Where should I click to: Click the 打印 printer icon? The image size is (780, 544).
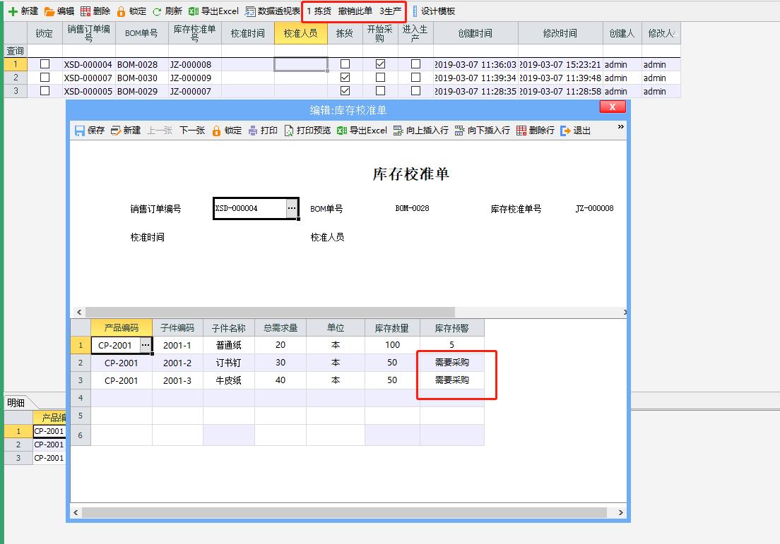coord(253,131)
